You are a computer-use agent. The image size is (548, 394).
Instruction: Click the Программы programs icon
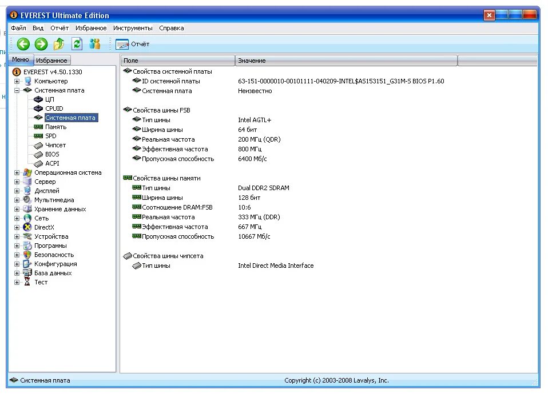pos(27,246)
